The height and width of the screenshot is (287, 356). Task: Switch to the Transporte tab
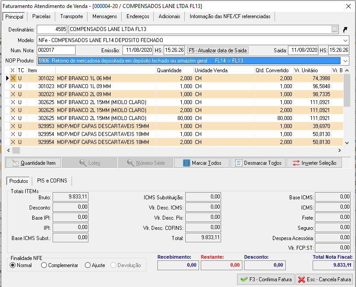pos(72,16)
